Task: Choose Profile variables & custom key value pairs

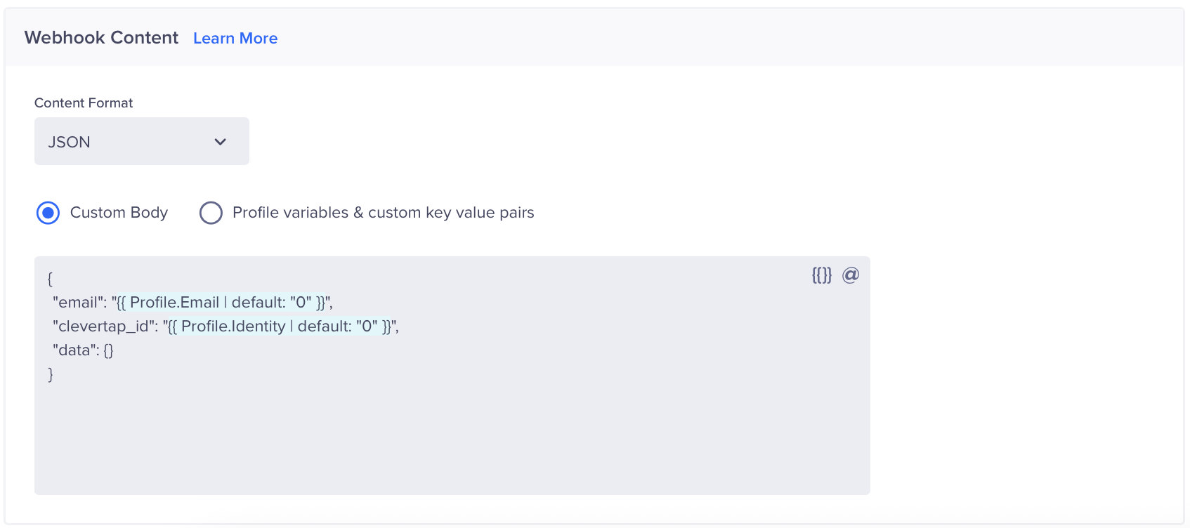Action: tap(211, 212)
